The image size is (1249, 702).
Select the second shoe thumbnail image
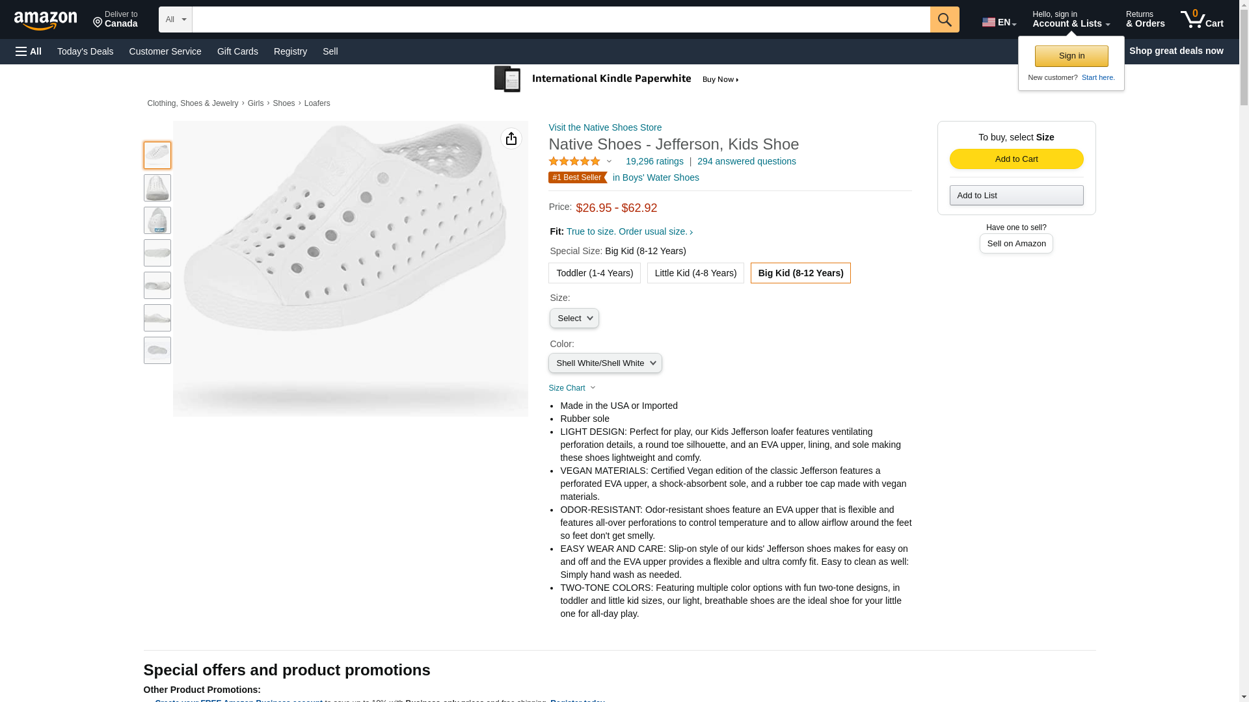tap(157, 188)
